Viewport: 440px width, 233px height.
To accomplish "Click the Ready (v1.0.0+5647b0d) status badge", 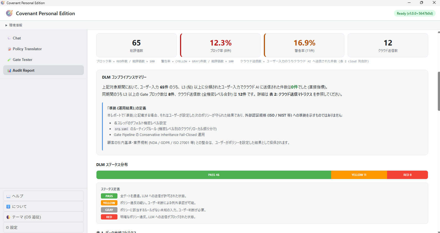I will [x=415, y=13].
